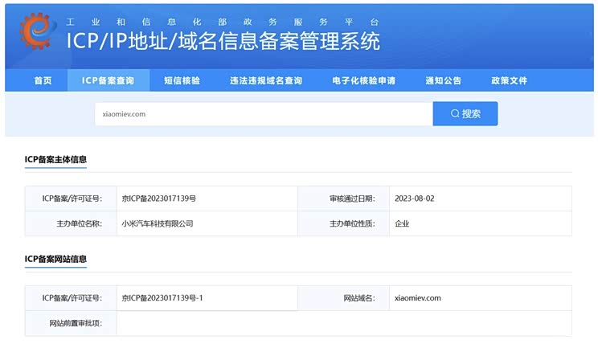
Task: Click license number 京ICP备2023017139号 in entity table
Action: tap(159, 199)
